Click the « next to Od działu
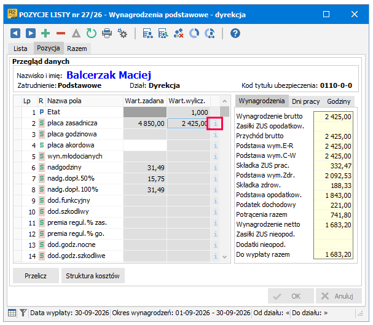The width and height of the screenshot is (373, 325). pyautogui.click(x=288, y=313)
